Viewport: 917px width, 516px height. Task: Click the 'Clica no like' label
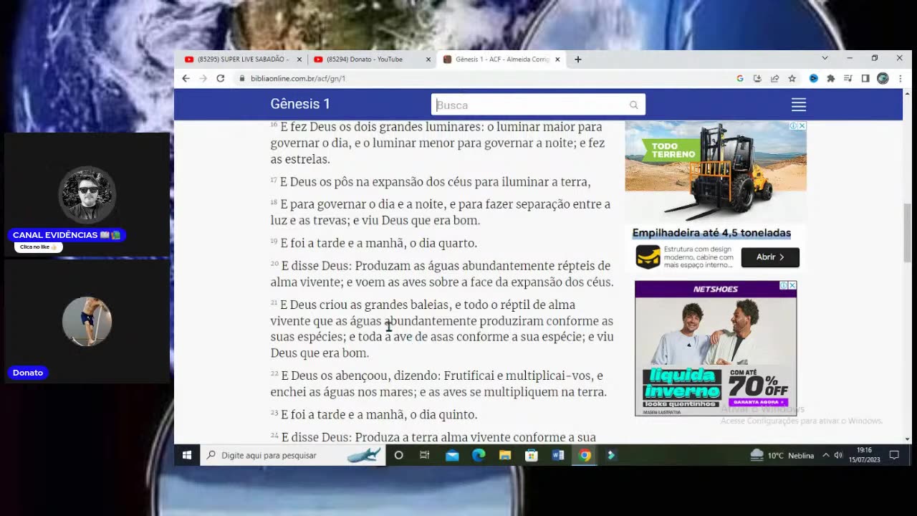click(x=39, y=247)
